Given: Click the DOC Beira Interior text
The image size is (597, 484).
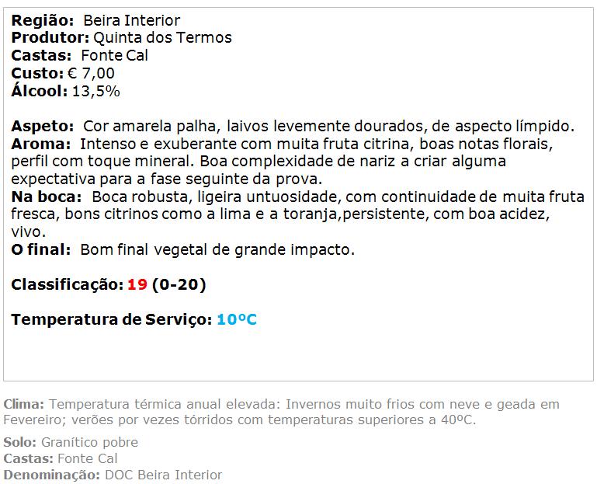Looking at the screenshot, I should click(163, 475).
